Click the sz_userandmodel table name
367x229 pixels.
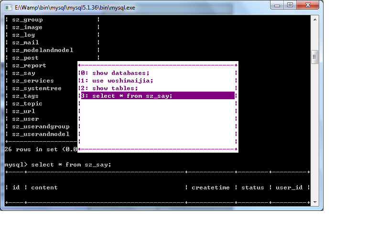tap(41, 134)
